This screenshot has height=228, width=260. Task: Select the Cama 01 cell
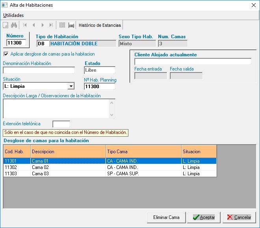point(68,161)
